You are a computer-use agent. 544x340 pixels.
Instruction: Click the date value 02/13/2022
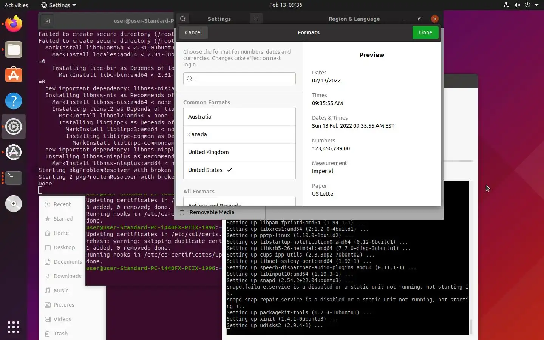(326, 80)
